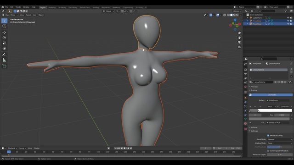Open the Render menu
Image resolution: width=294 pixels, height=165 pixels.
point(18,7)
